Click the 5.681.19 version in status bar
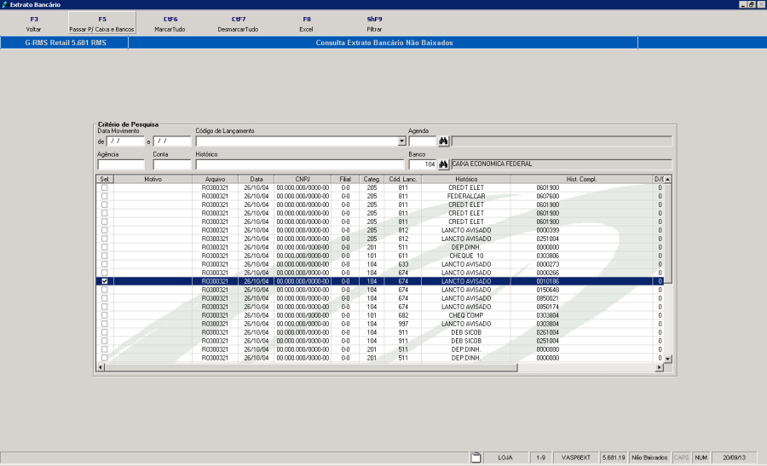The image size is (767, 466). [614, 457]
